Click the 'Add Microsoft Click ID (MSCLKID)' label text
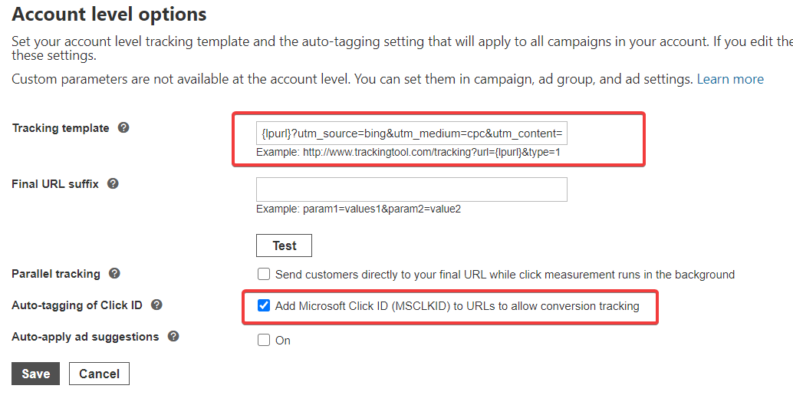Screen dimensions: 793x402 coord(457,306)
